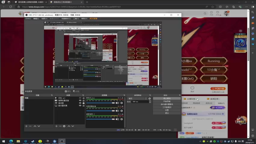
Task: Add a new scene with the plus icon
Action: [x=26, y=126]
